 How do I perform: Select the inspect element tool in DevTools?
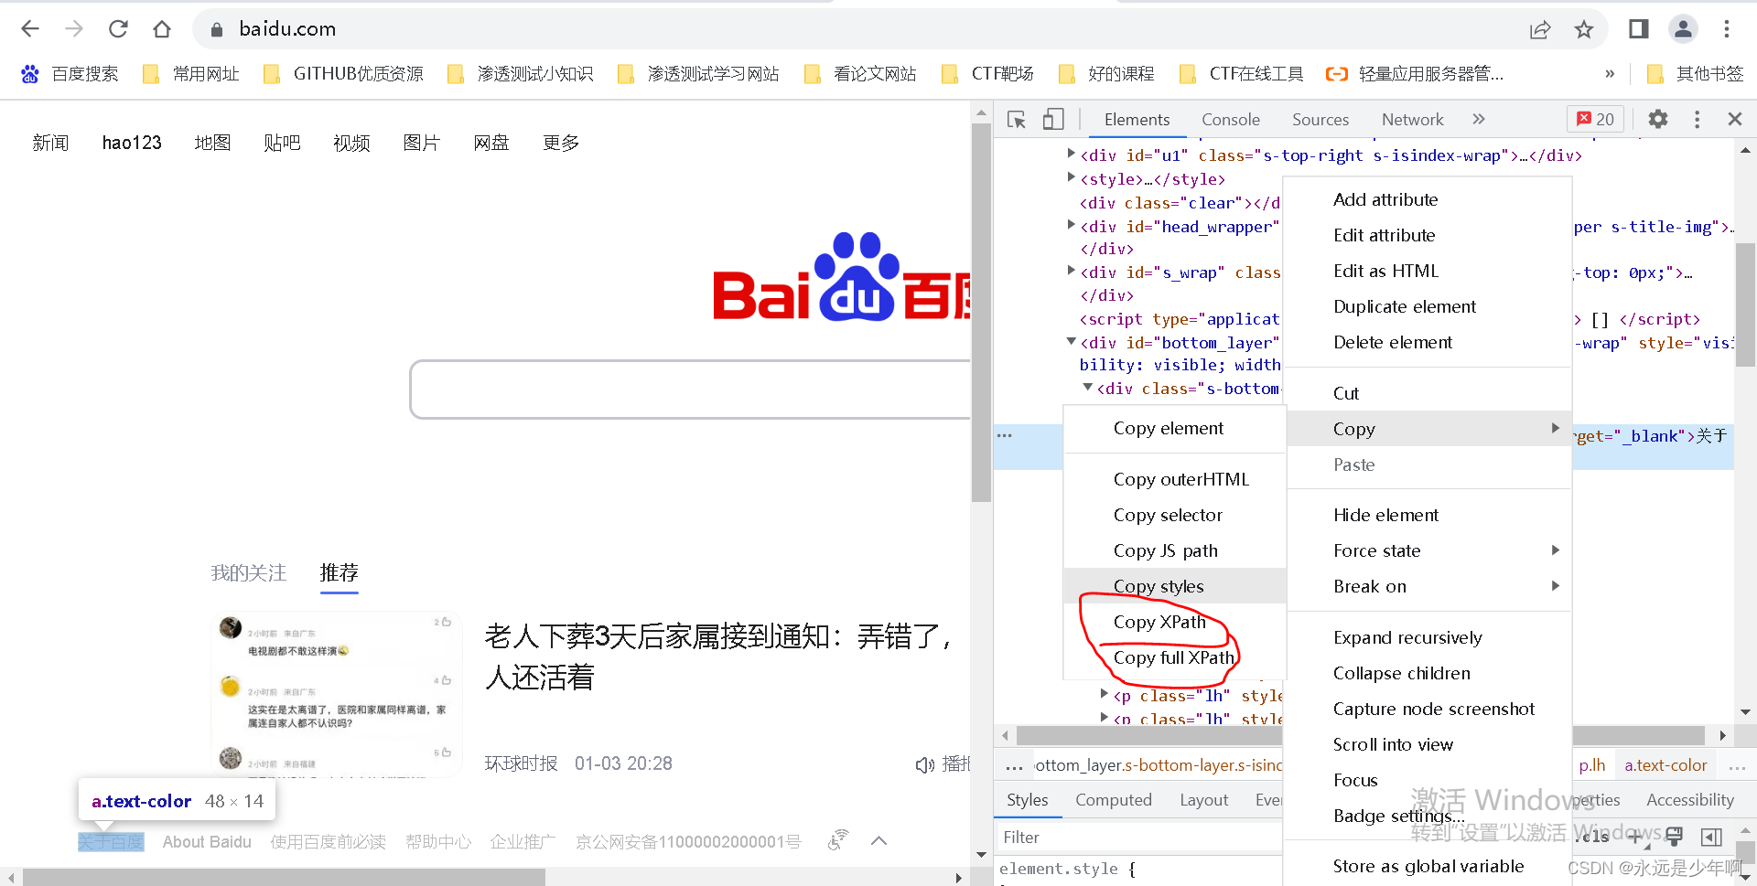point(1016,119)
